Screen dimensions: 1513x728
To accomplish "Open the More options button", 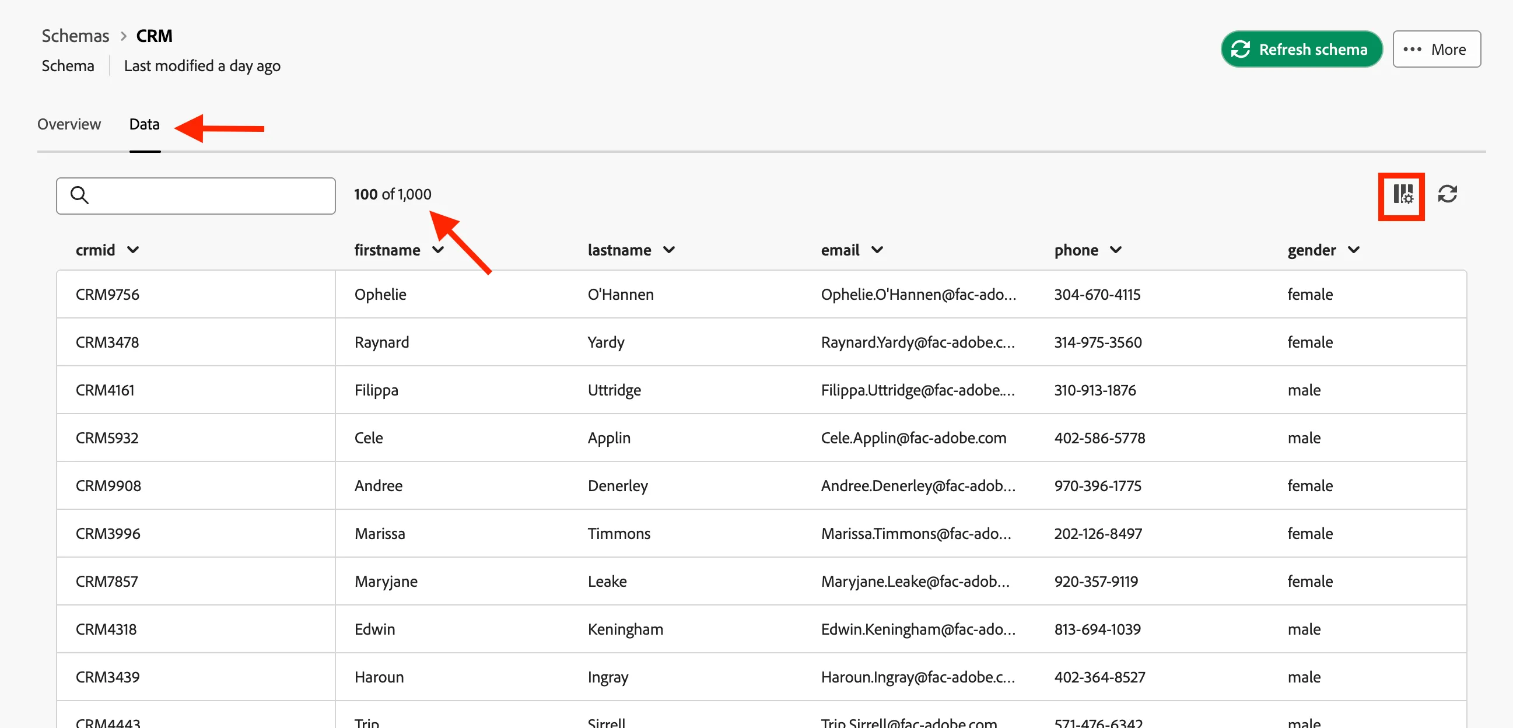I will pos(1437,50).
